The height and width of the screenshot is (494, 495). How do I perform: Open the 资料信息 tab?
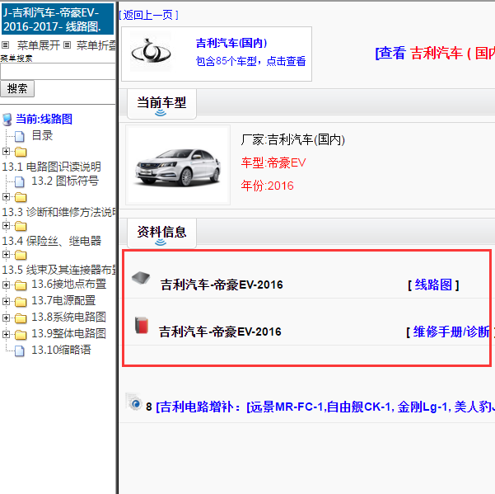161,233
